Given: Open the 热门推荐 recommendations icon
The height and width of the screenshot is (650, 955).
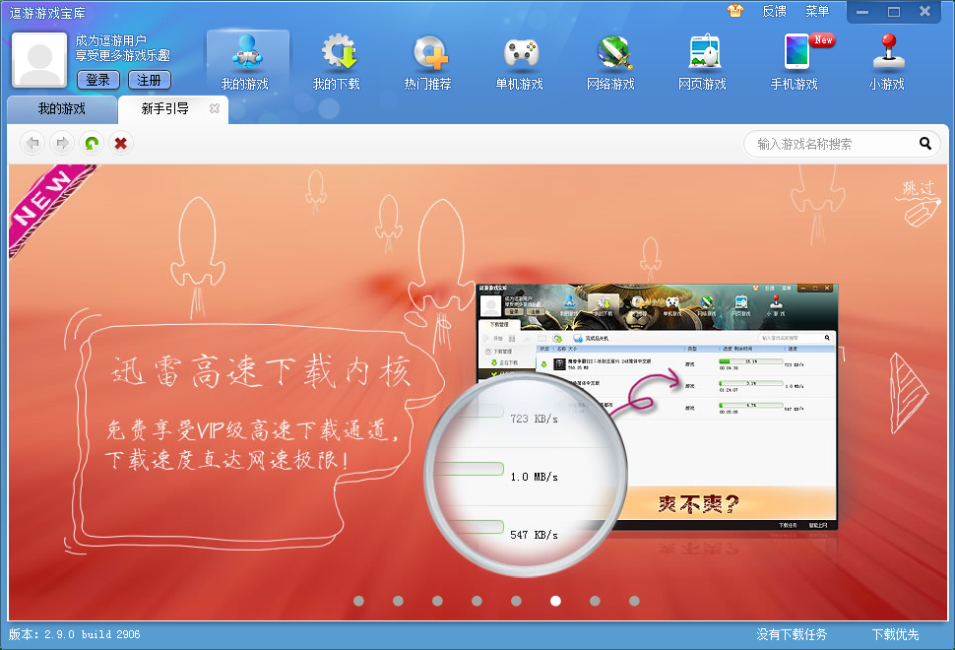Looking at the screenshot, I should coord(427,61).
